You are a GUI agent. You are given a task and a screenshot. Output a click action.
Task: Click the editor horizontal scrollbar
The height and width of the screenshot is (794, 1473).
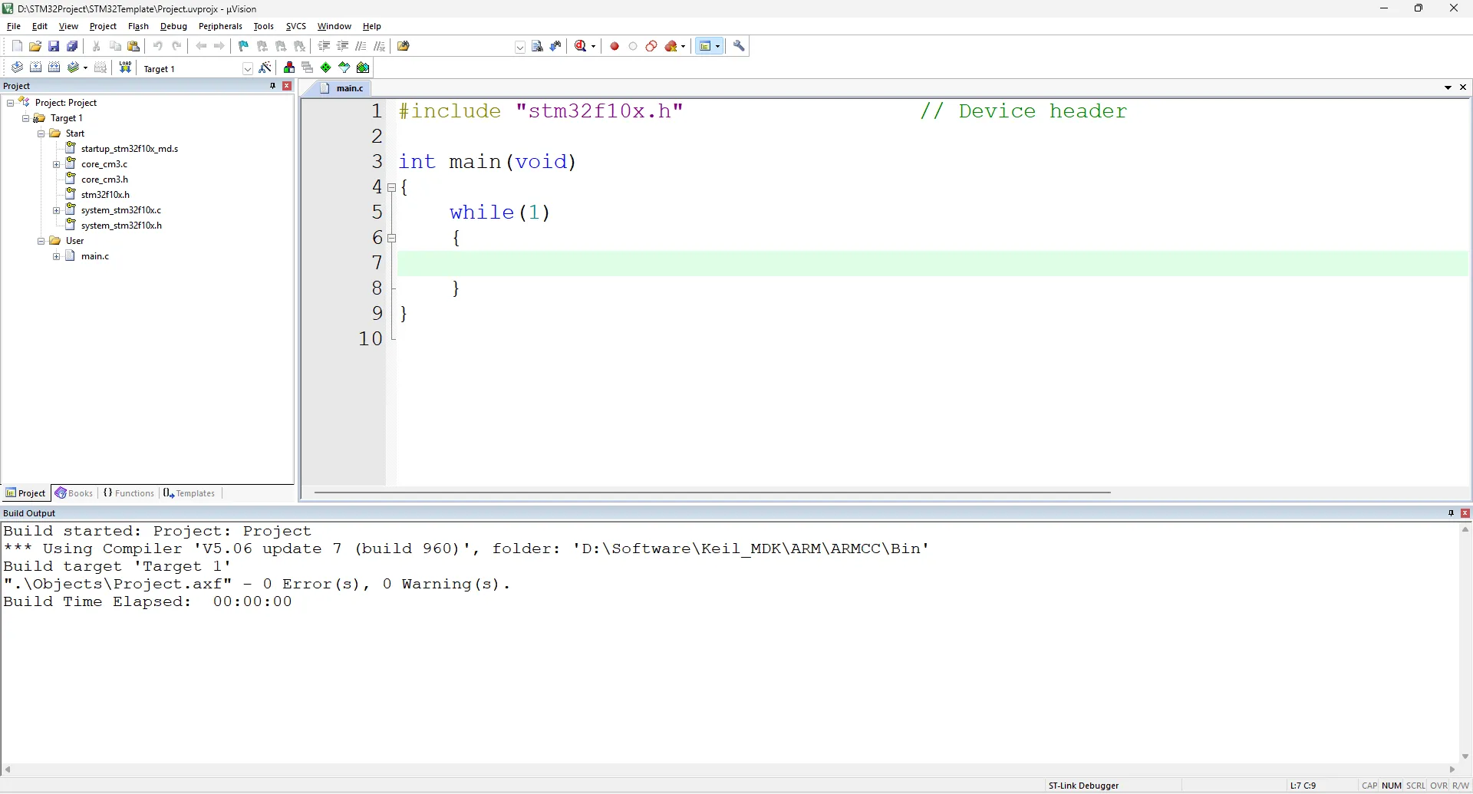tap(712, 493)
